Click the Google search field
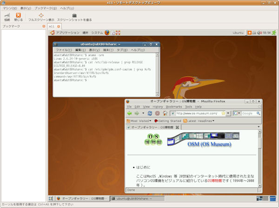The height and width of the screenshot is (208, 279). pos(249,113)
